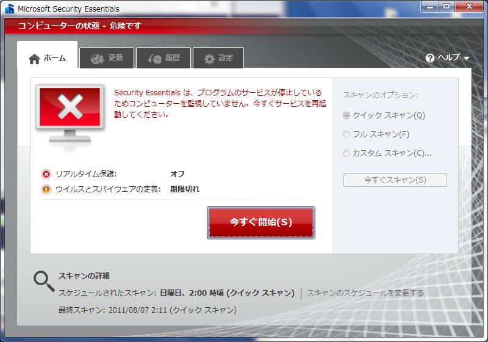Click スキャンのスケジュールを変更する link
This screenshot has width=488, height=342.
pos(365,293)
